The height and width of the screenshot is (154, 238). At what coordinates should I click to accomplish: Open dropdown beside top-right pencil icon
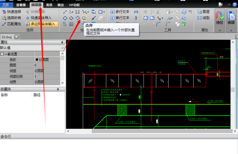click(x=224, y=5)
